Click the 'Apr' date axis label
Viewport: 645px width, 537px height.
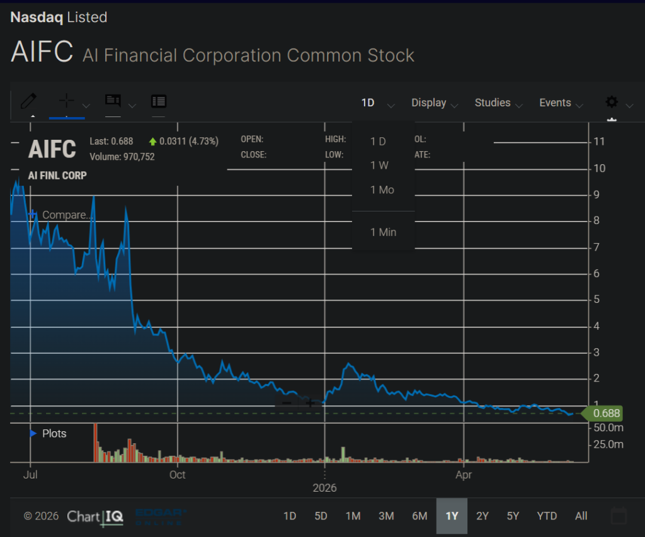tap(464, 475)
